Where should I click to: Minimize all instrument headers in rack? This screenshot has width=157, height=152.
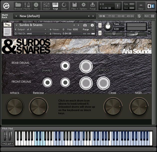point(153,16)
